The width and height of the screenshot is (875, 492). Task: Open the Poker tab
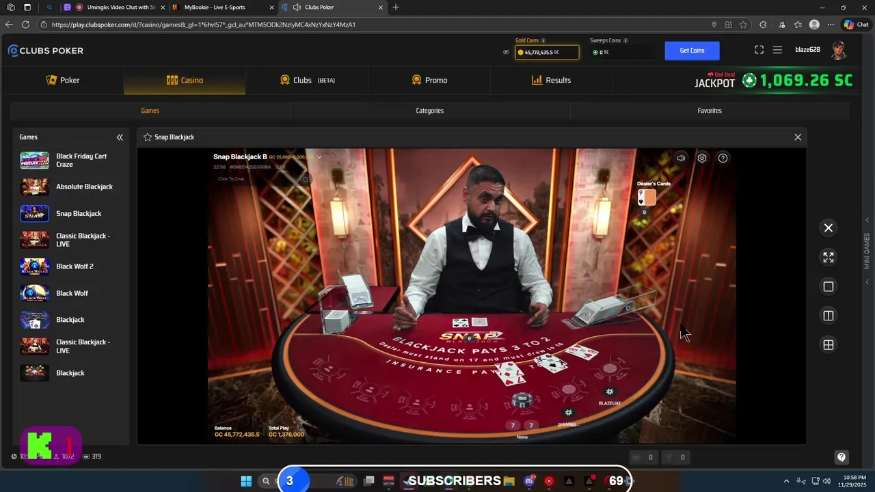(62, 80)
